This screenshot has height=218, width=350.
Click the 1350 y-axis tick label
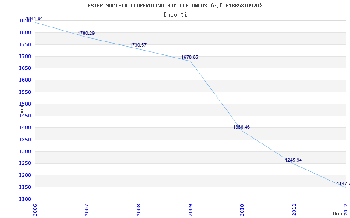point(25,140)
